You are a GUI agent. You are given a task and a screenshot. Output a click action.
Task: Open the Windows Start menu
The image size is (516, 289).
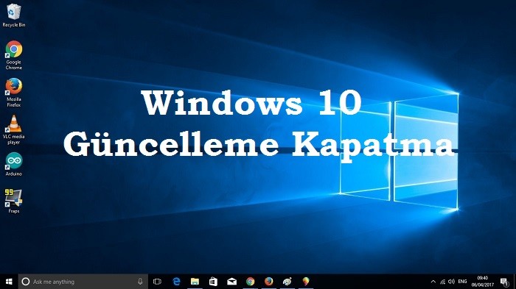[9, 282]
